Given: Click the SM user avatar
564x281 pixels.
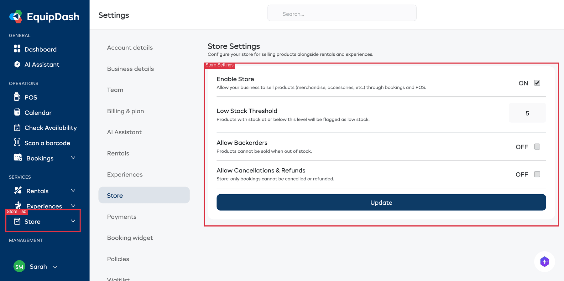Looking at the screenshot, I should [x=19, y=267].
